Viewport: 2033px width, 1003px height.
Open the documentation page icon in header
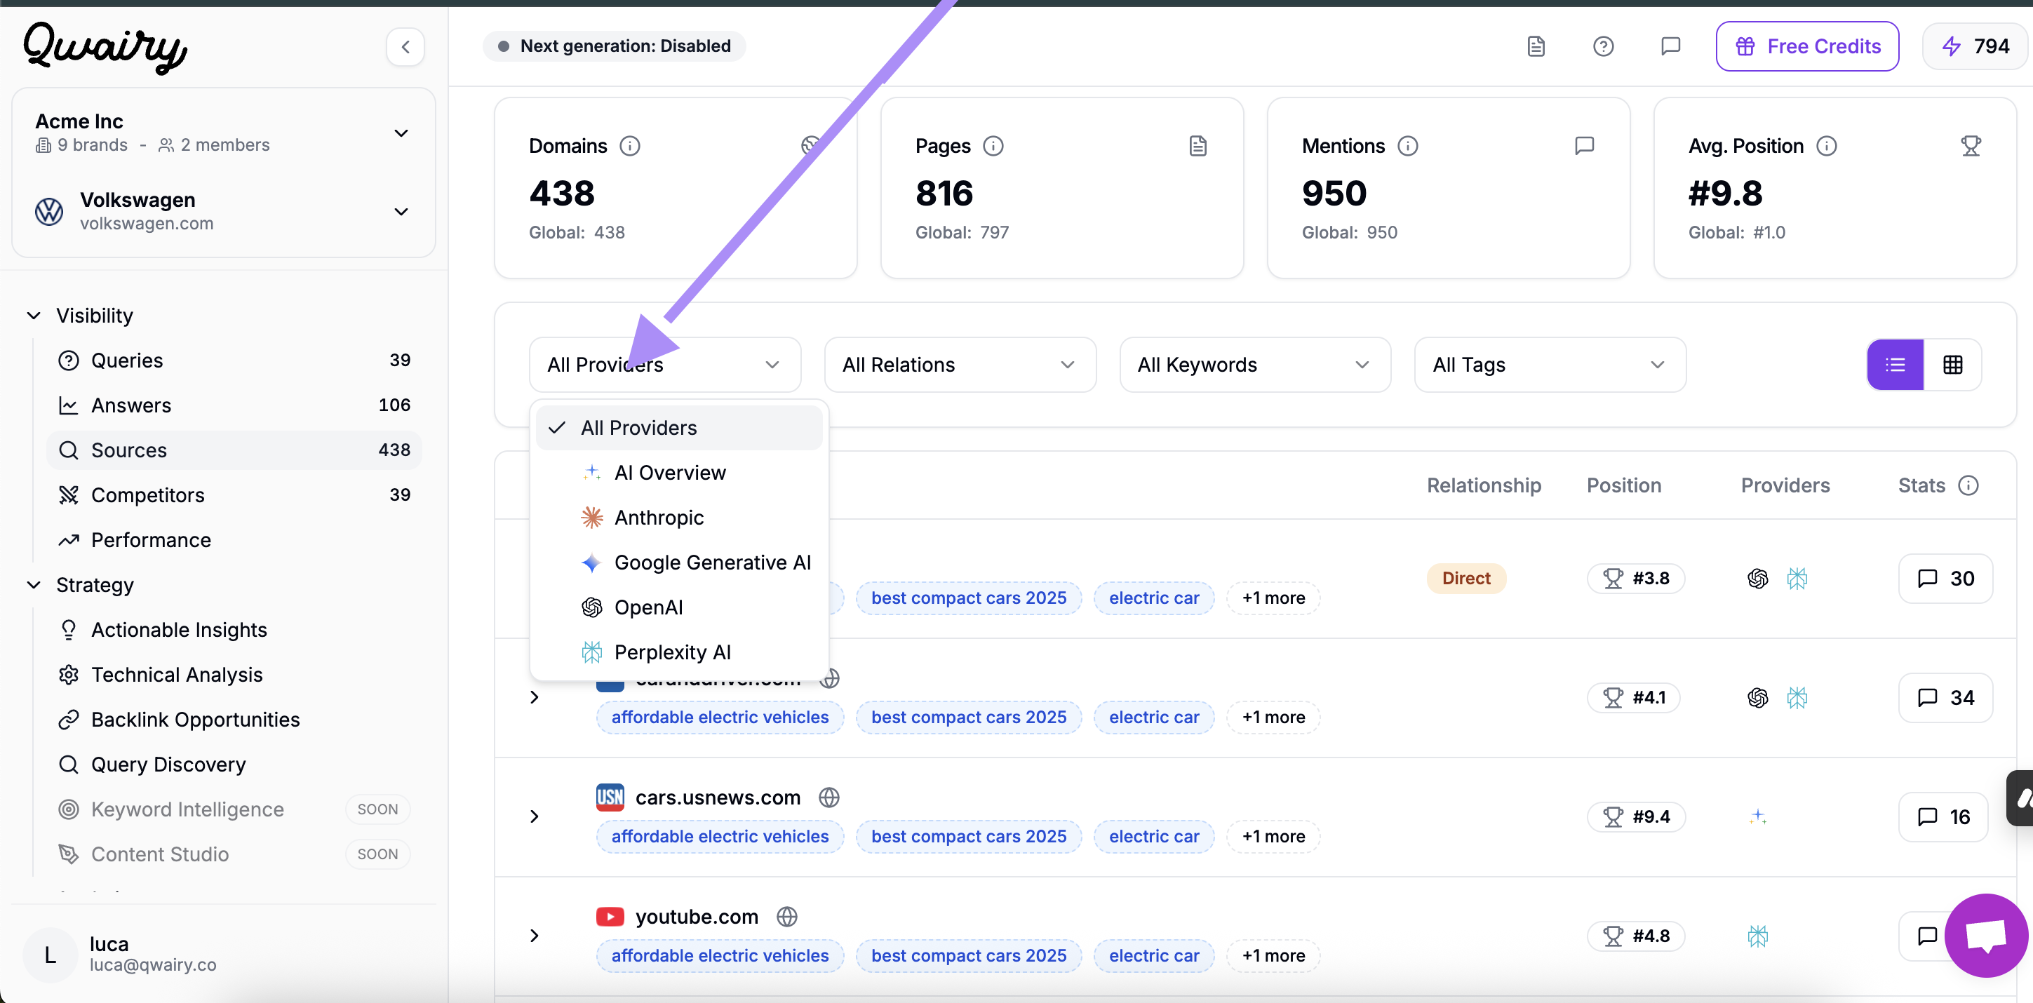1536,46
